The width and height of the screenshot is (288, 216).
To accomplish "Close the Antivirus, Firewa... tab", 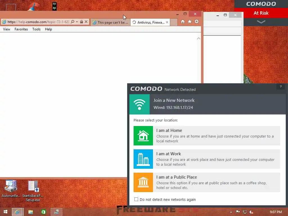I will tap(167, 22).
